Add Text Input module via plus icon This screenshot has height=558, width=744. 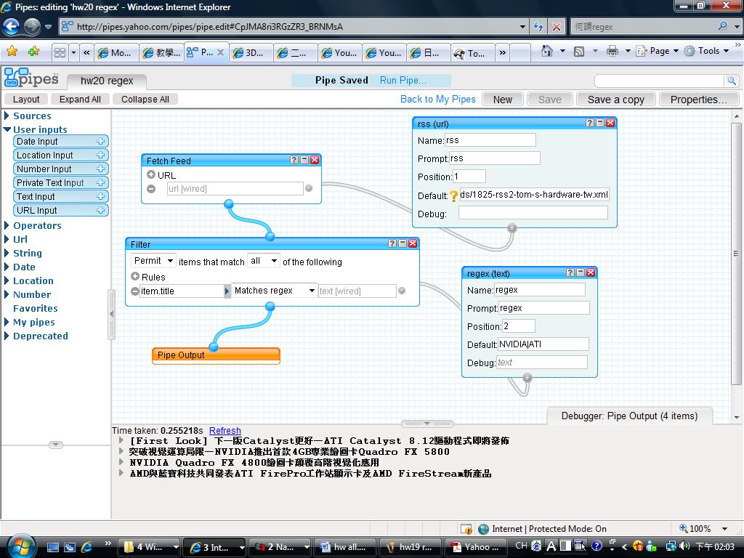(x=100, y=196)
